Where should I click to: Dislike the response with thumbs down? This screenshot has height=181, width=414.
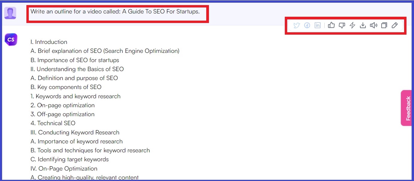(342, 25)
